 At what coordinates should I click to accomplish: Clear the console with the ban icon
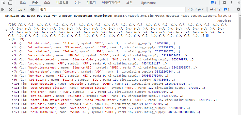(10, 10)
